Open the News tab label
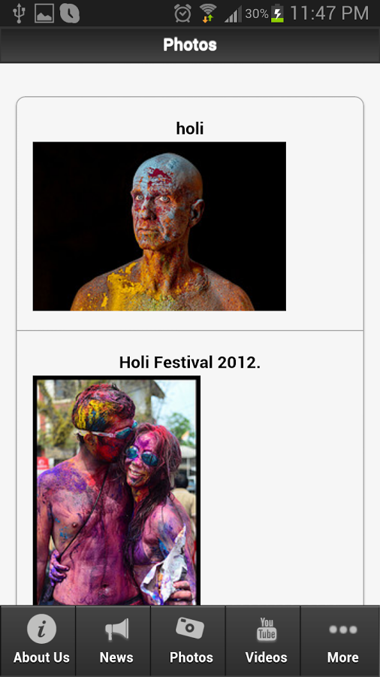 click(x=116, y=657)
